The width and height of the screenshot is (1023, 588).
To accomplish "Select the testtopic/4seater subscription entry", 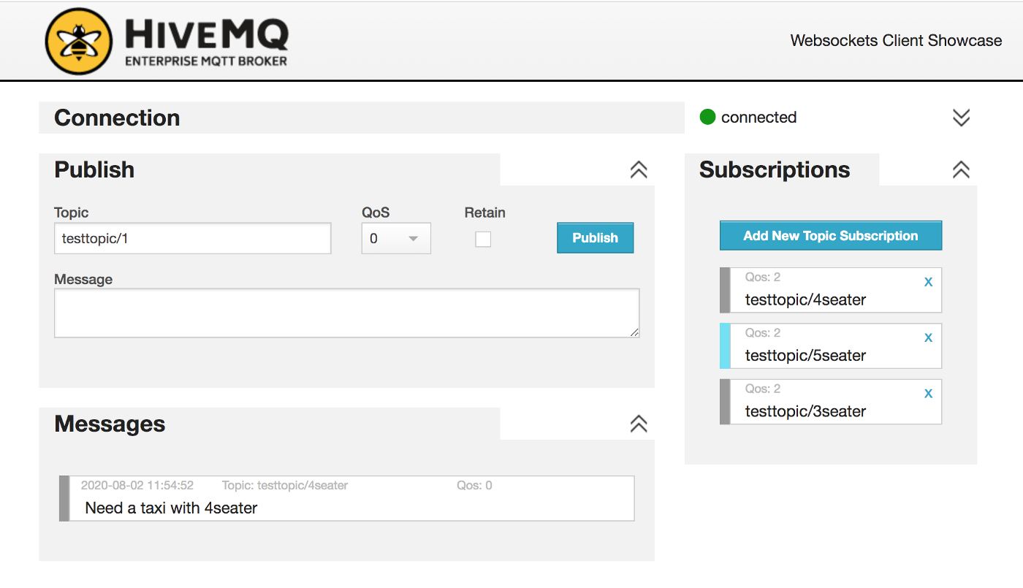I will 805,299.
